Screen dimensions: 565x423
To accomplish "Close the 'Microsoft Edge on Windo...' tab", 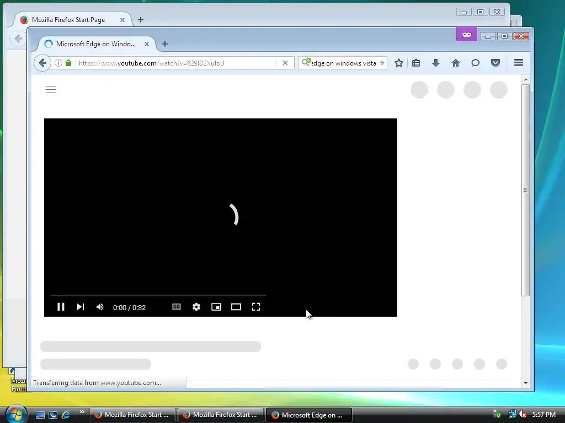I will (147, 44).
